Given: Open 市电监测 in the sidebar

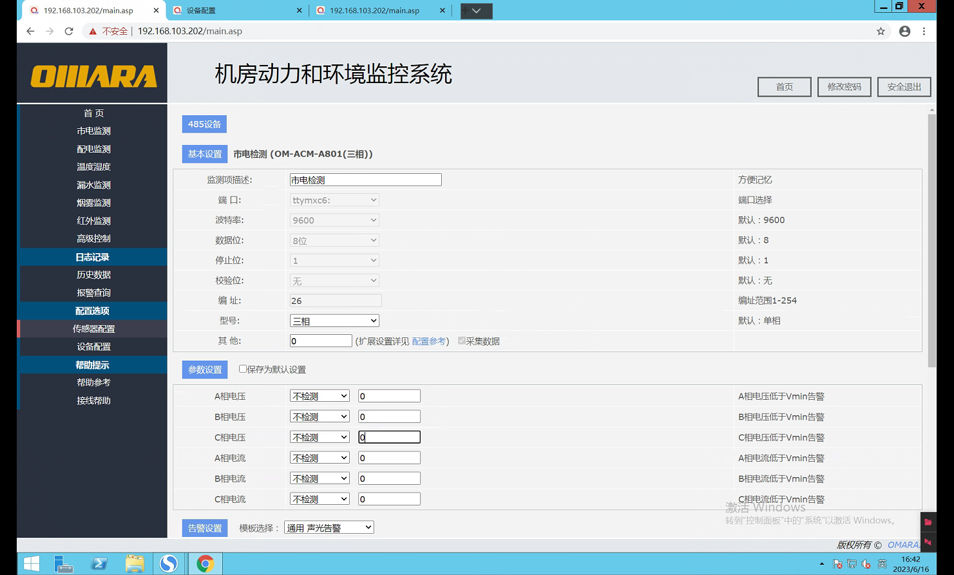Looking at the screenshot, I should pos(93,131).
